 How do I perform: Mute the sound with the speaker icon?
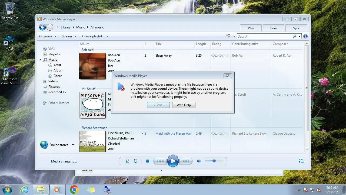199,161
